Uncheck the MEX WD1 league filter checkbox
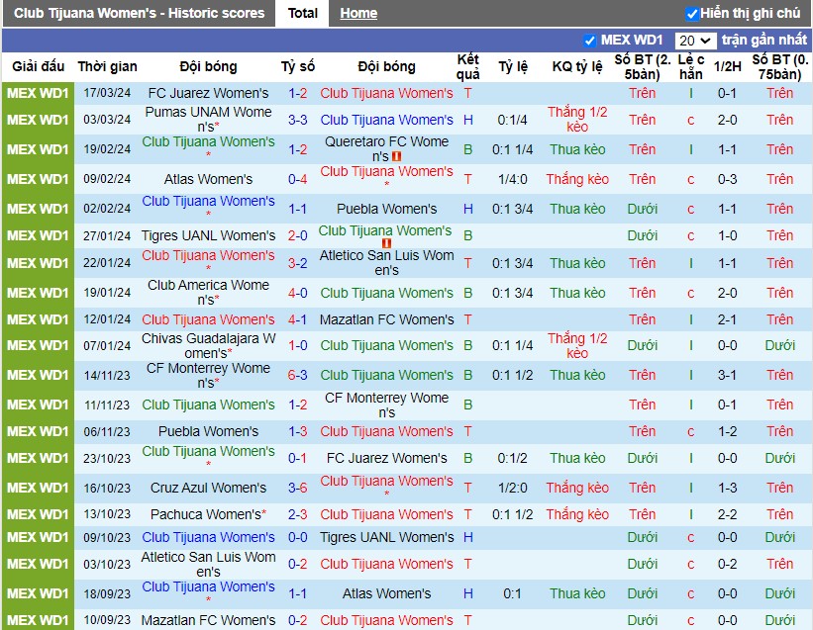The image size is (813, 630). click(x=589, y=41)
